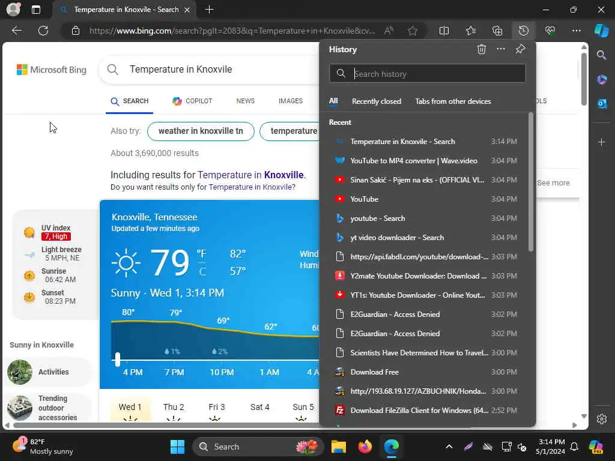Launch Firefox from taskbar

365,447
